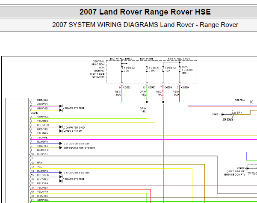
Task: Click the title "2007 Land Rover Range Rover HSE"
Action: click(145, 12)
